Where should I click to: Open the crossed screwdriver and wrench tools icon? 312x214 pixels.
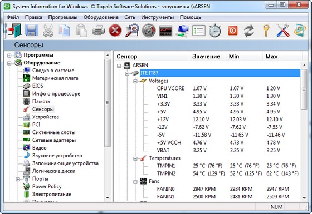click(283, 31)
